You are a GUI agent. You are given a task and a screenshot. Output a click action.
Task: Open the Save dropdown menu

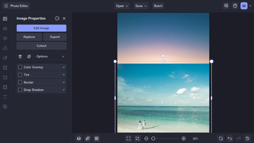[x=141, y=6]
